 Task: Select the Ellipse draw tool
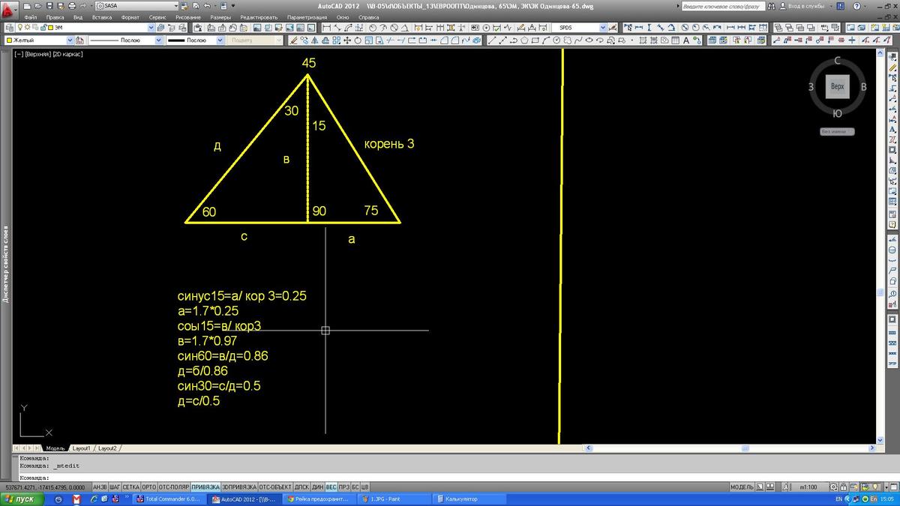click(589, 40)
